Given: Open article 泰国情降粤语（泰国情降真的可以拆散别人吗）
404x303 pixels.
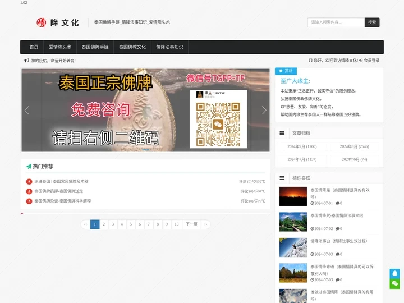Looking at the screenshot, I should pos(342,270).
